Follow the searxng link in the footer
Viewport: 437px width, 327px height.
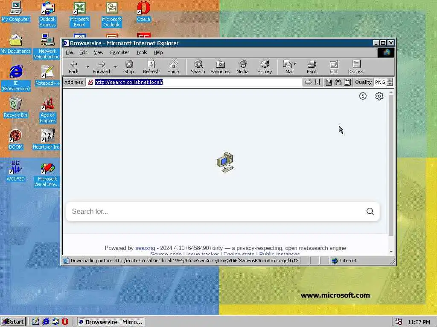tap(145, 248)
